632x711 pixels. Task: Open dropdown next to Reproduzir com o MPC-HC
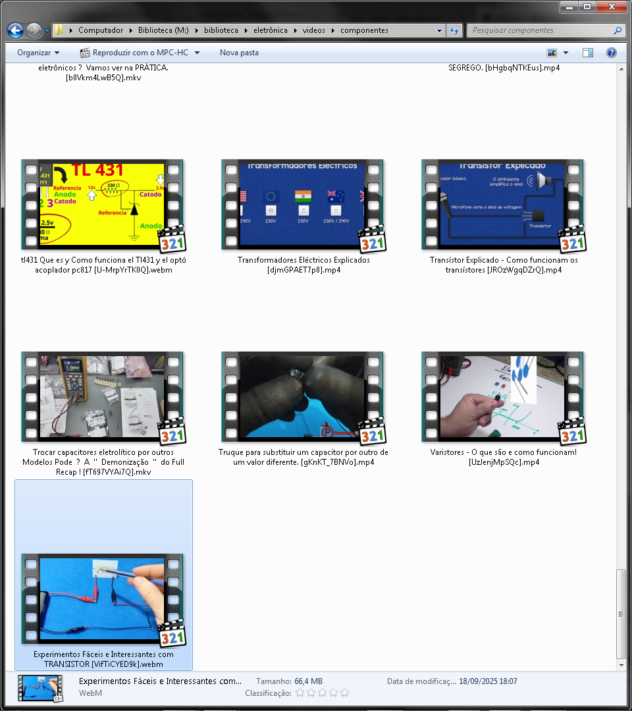pos(197,53)
